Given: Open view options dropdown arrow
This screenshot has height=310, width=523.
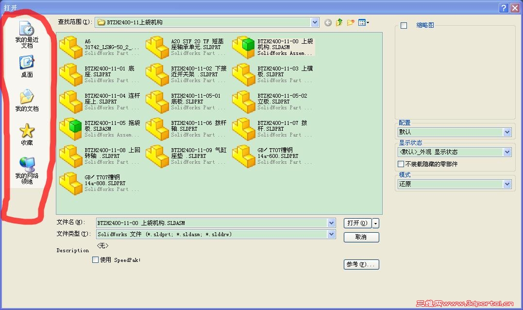Looking at the screenshot, I should point(368,23).
